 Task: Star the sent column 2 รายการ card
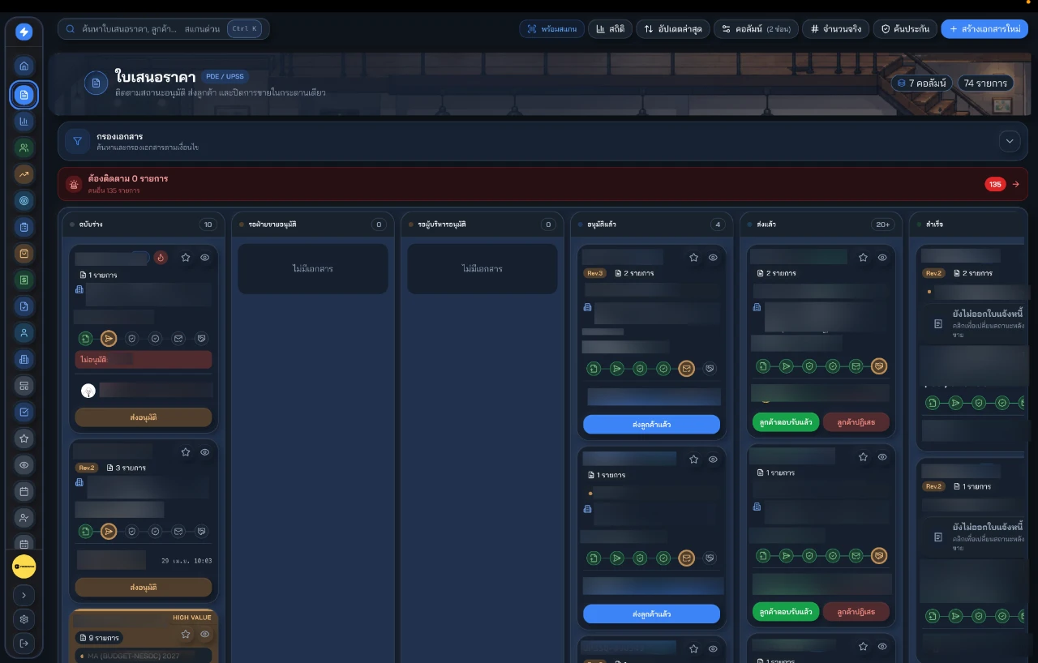[863, 257]
